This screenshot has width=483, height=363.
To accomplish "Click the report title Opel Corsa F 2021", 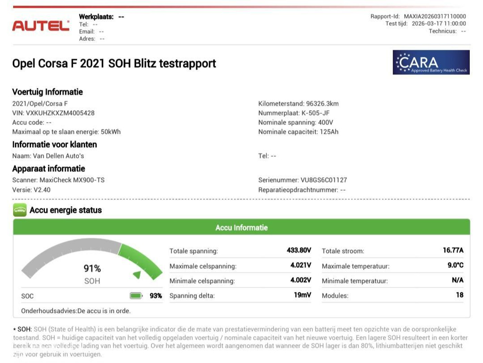I will (x=114, y=63).
